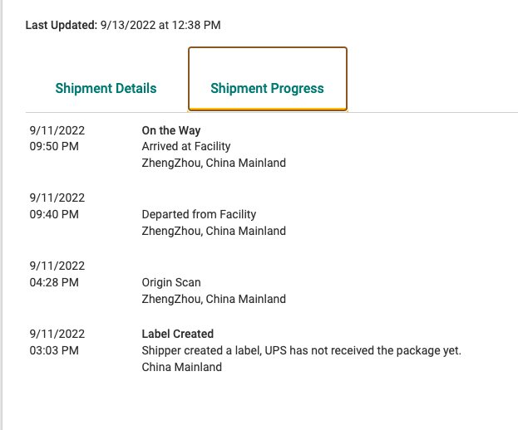Switch to the Shipment Details tab
The width and height of the screenshot is (518, 430).
click(x=106, y=88)
